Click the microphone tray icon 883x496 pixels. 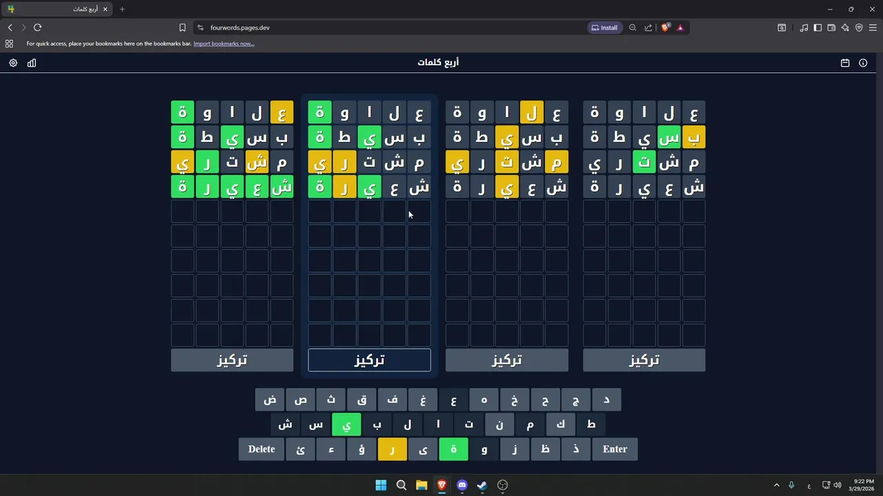pyautogui.click(x=791, y=485)
